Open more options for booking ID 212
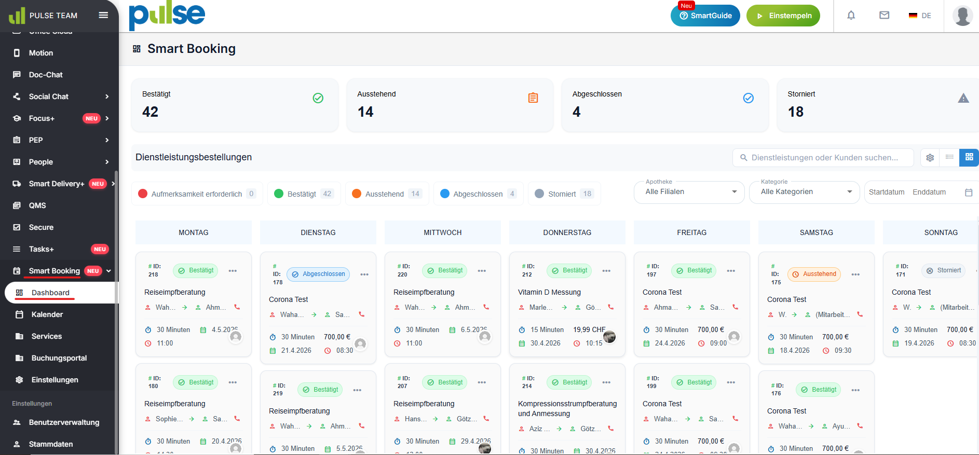 tap(606, 271)
